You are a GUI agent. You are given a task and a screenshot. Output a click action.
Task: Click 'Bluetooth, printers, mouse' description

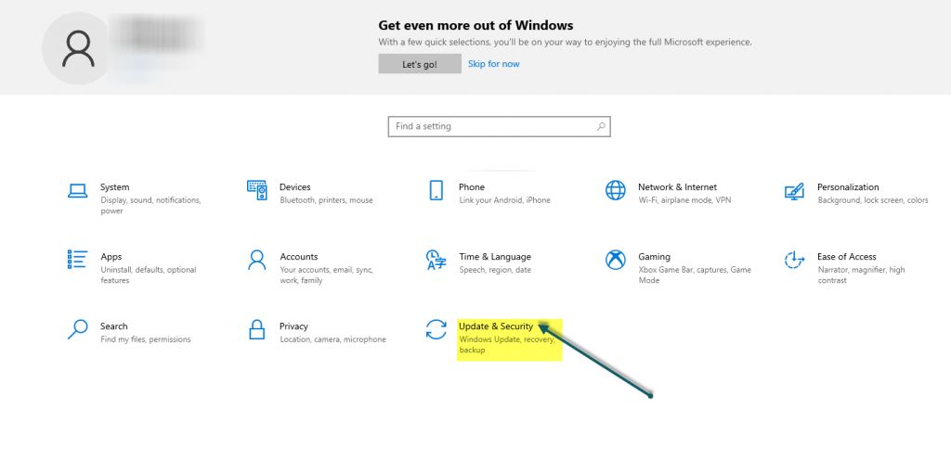click(326, 200)
